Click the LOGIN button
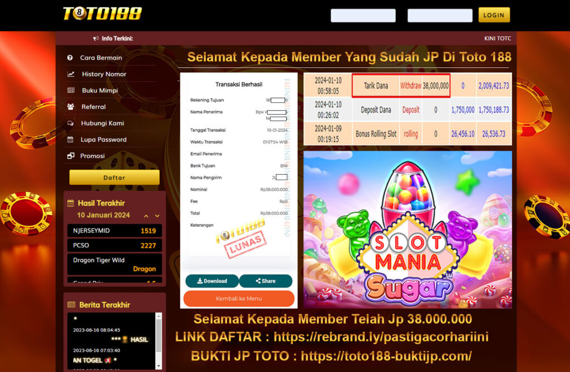The image size is (570, 372). (494, 15)
